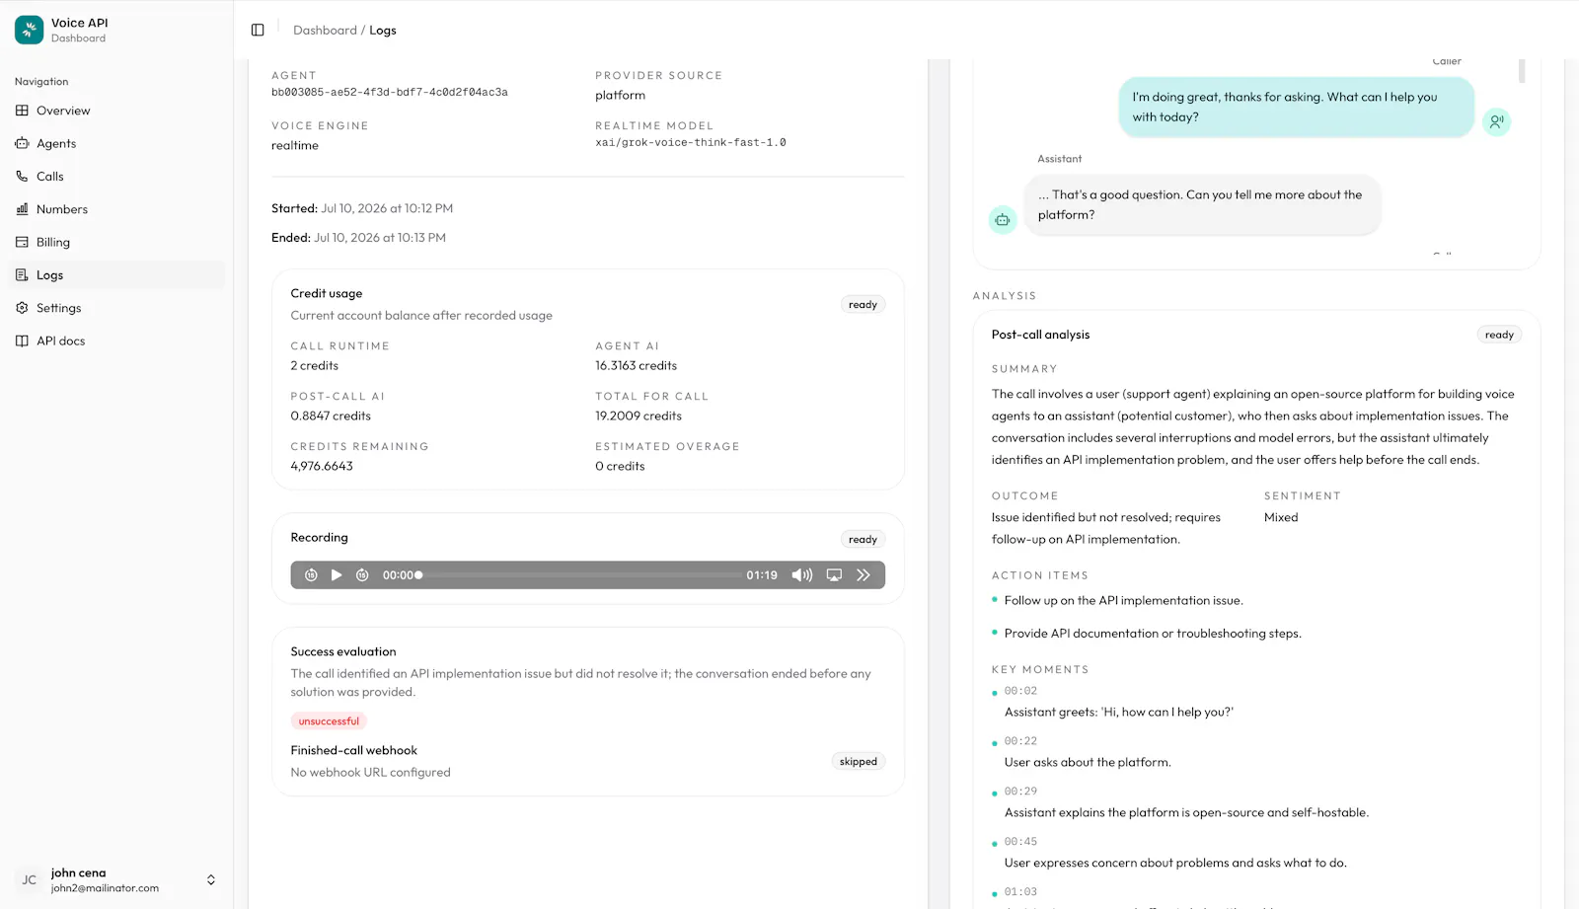Click the 4,976.6643 credits remaining value
This screenshot has width=1579, height=909.
click(322, 466)
